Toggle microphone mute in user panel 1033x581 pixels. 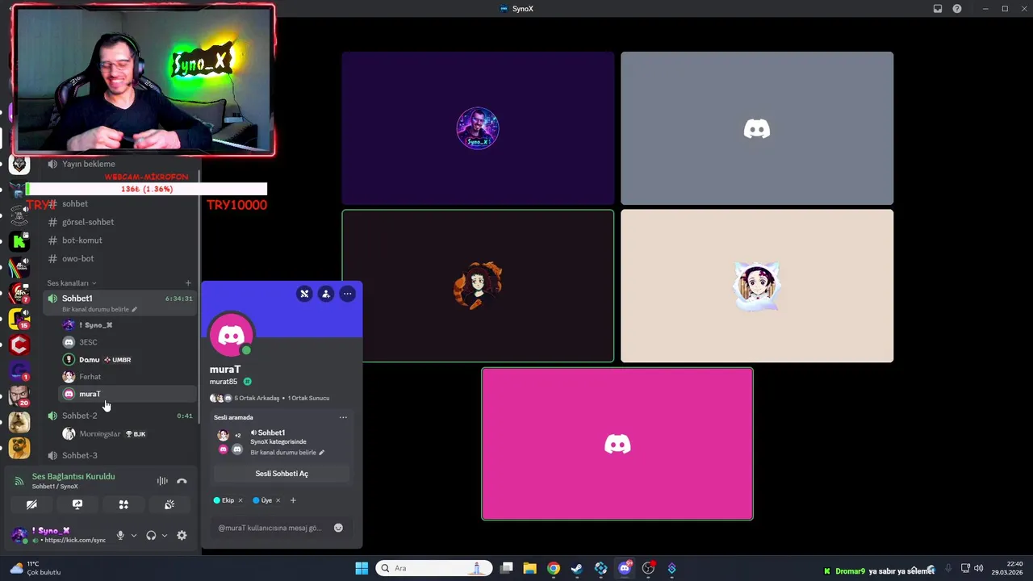(x=120, y=535)
